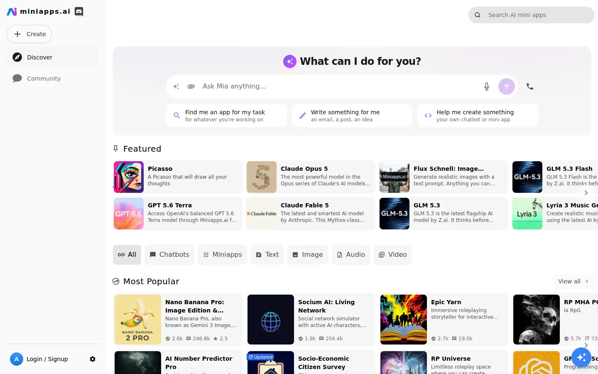Click the microphone voice input icon
598x374 pixels.
coord(487,86)
